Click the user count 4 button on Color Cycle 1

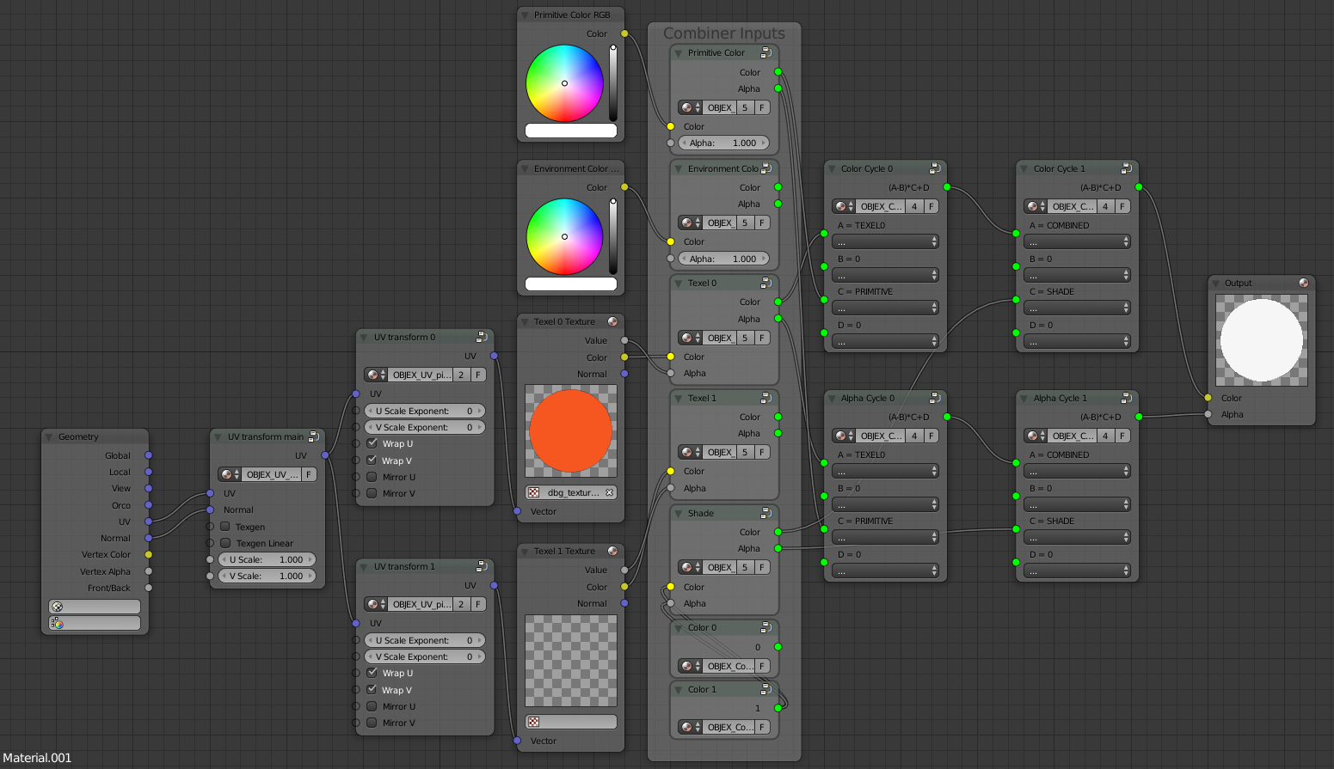coord(1105,206)
